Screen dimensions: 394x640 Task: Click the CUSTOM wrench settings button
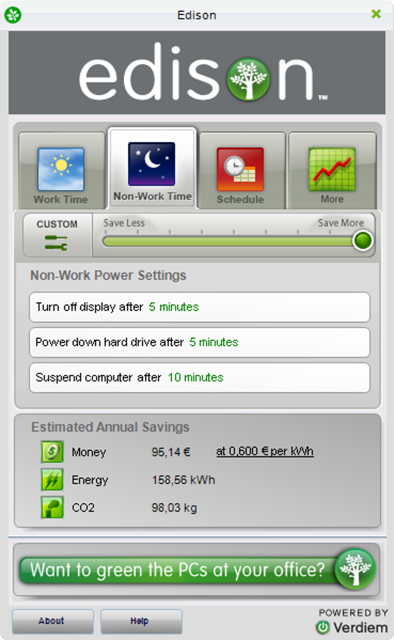tap(57, 235)
